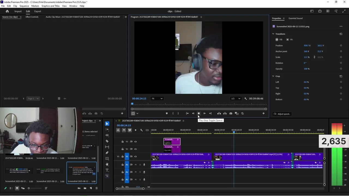The height and width of the screenshot is (196, 349).
Task: Click the Fill button in Transform
Action: pos(279,40)
